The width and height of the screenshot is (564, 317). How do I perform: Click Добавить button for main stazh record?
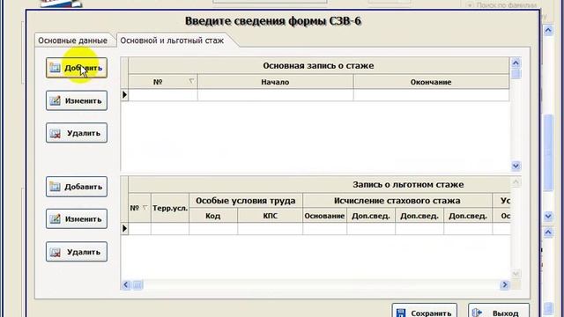[x=77, y=68]
